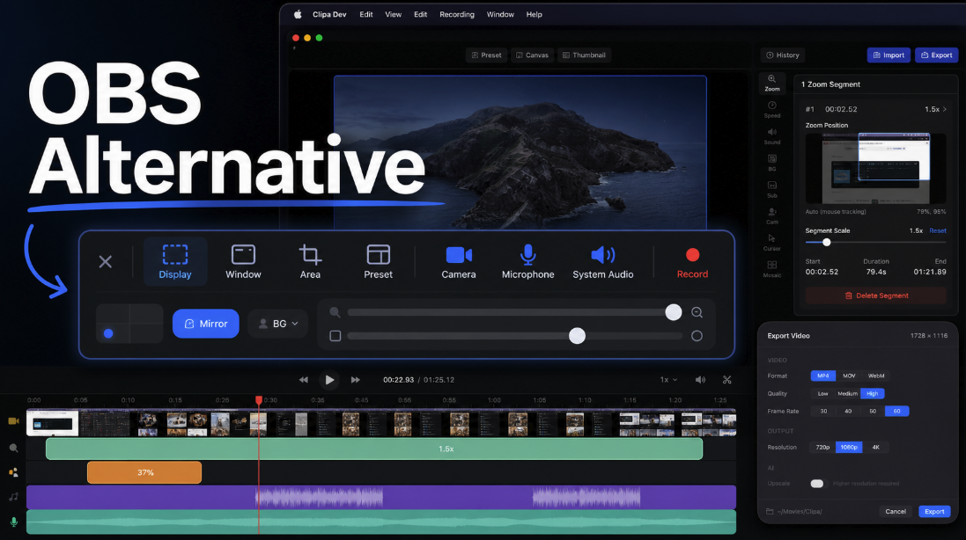
Task: Click the zoom track magnifier icon
Action: pos(13,449)
